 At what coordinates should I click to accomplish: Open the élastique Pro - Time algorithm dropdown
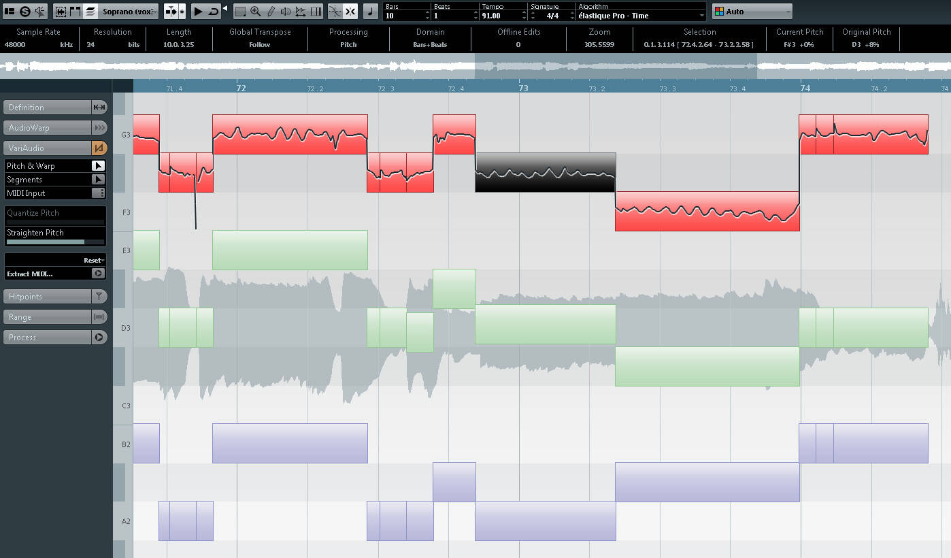(641, 15)
